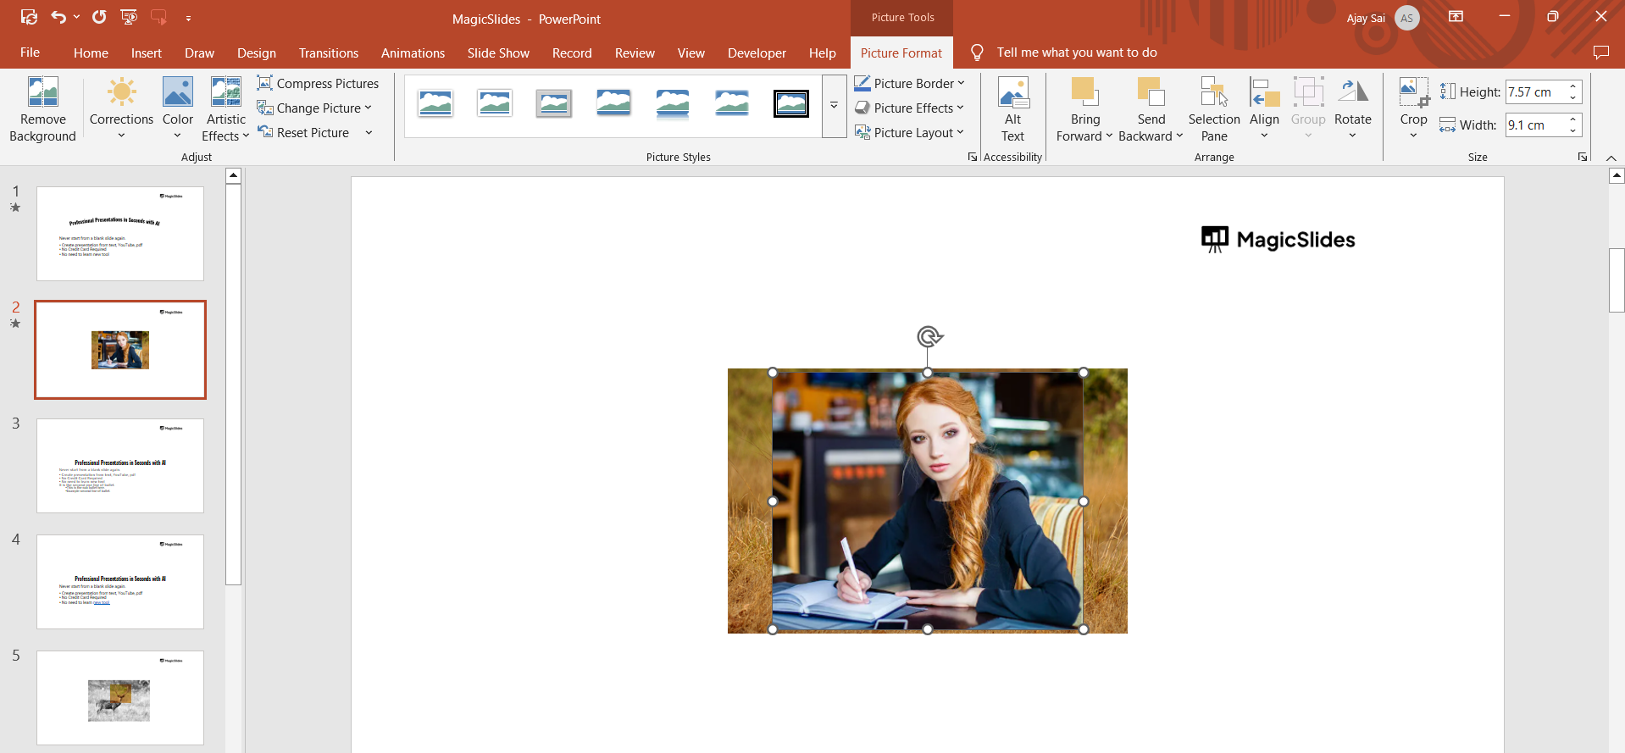Image resolution: width=1625 pixels, height=753 pixels.
Task: Start slideshow from beginning icon
Action: point(129,17)
